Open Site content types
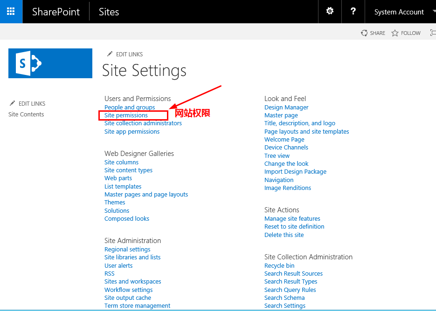Viewport: 436px width, 311px height. pos(128,170)
